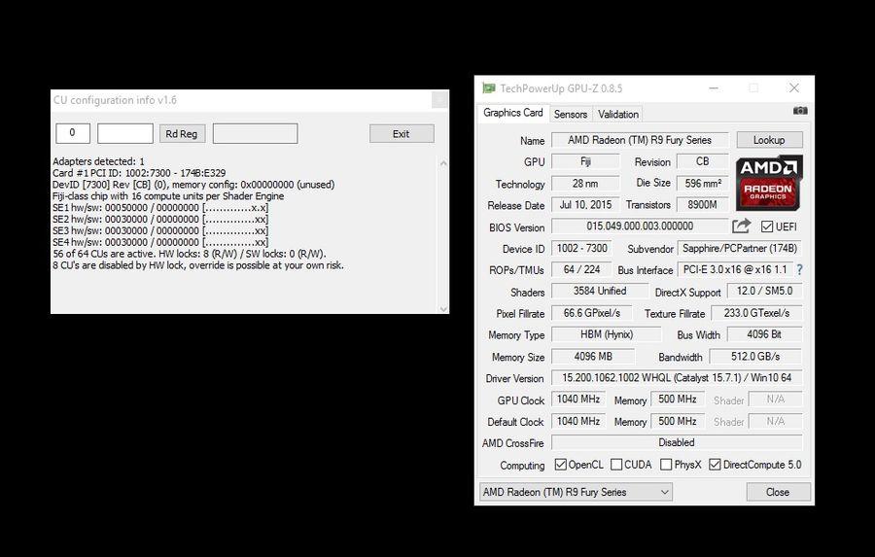The width and height of the screenshot is (875, 557).
Task: Click the 'Card #1 PCI ID' line
Action: (x=139, y=173)
